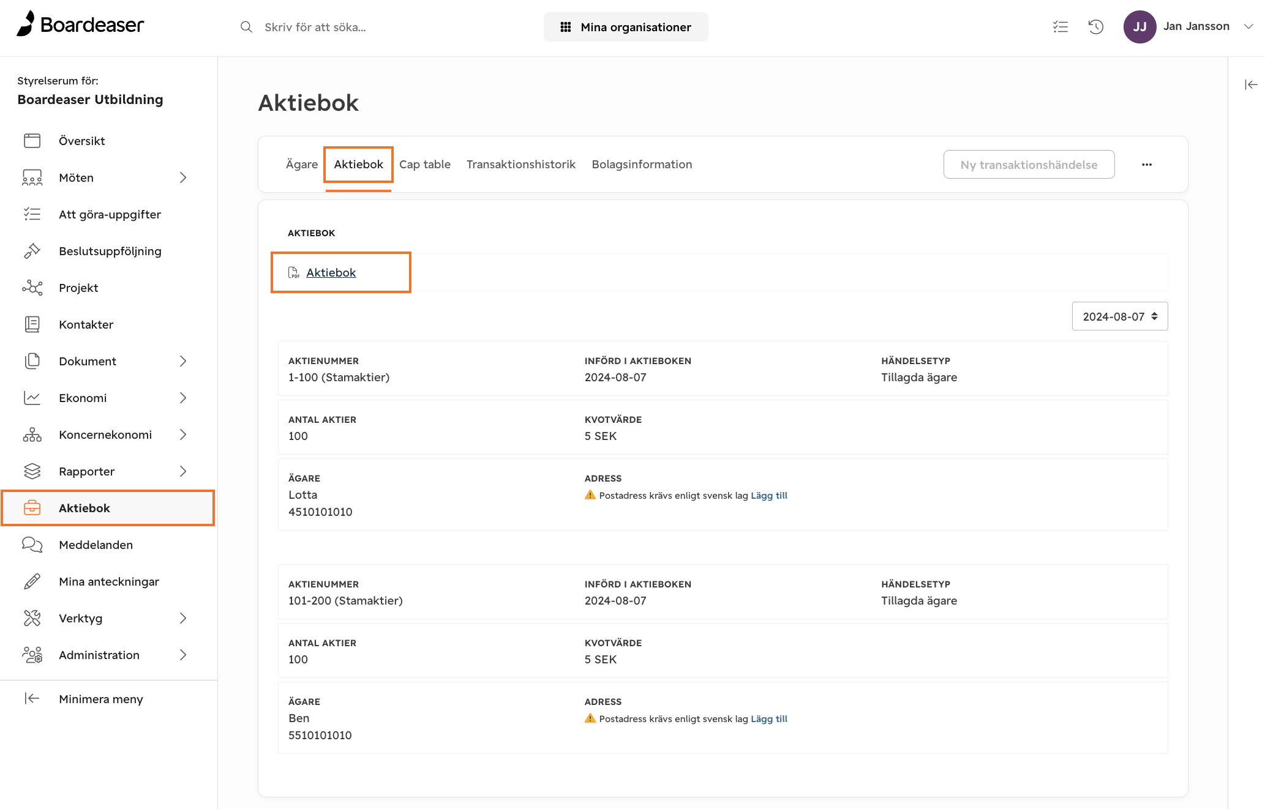Open Aktiebok in the sidebar menu
Image resolution: width=1265 pixels, height=809 pixels.
108,508
